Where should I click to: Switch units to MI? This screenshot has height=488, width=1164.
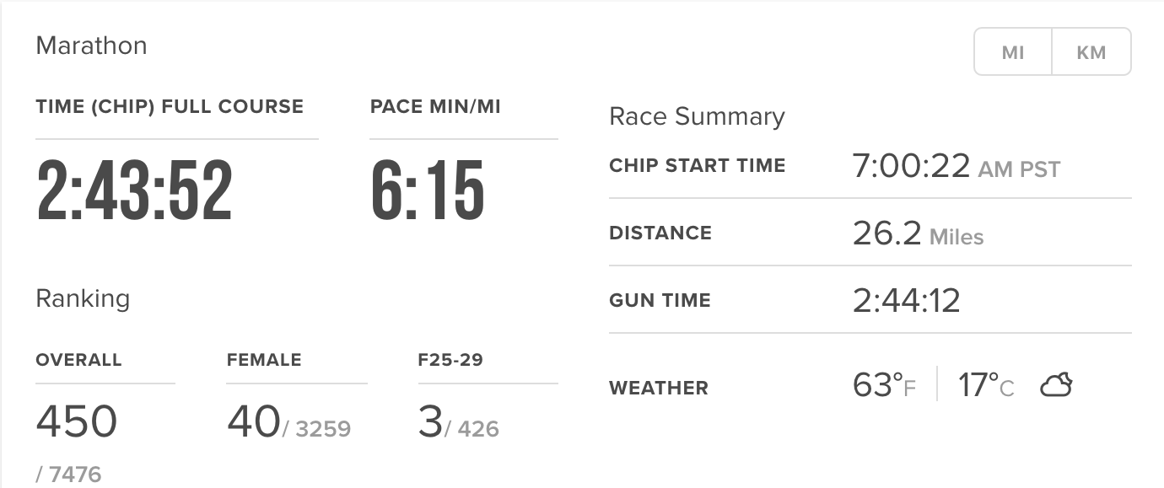pyautogui.click(x=1012, y=52)
